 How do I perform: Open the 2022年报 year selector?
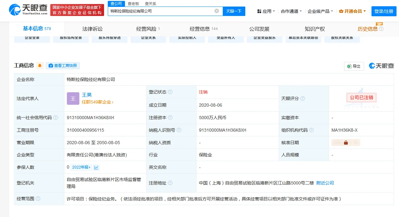[x=81, y=167]
